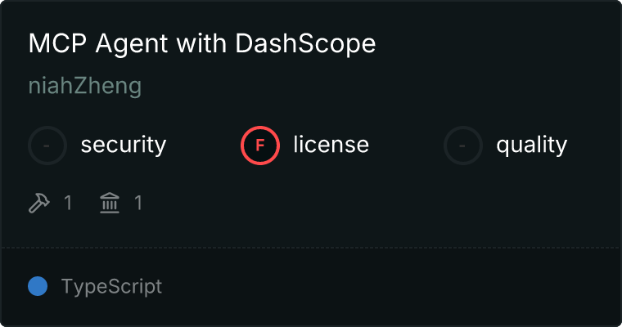This screenshot has width=622, height=327.
Task: Click the security label
Action: (x=123, y=146)
